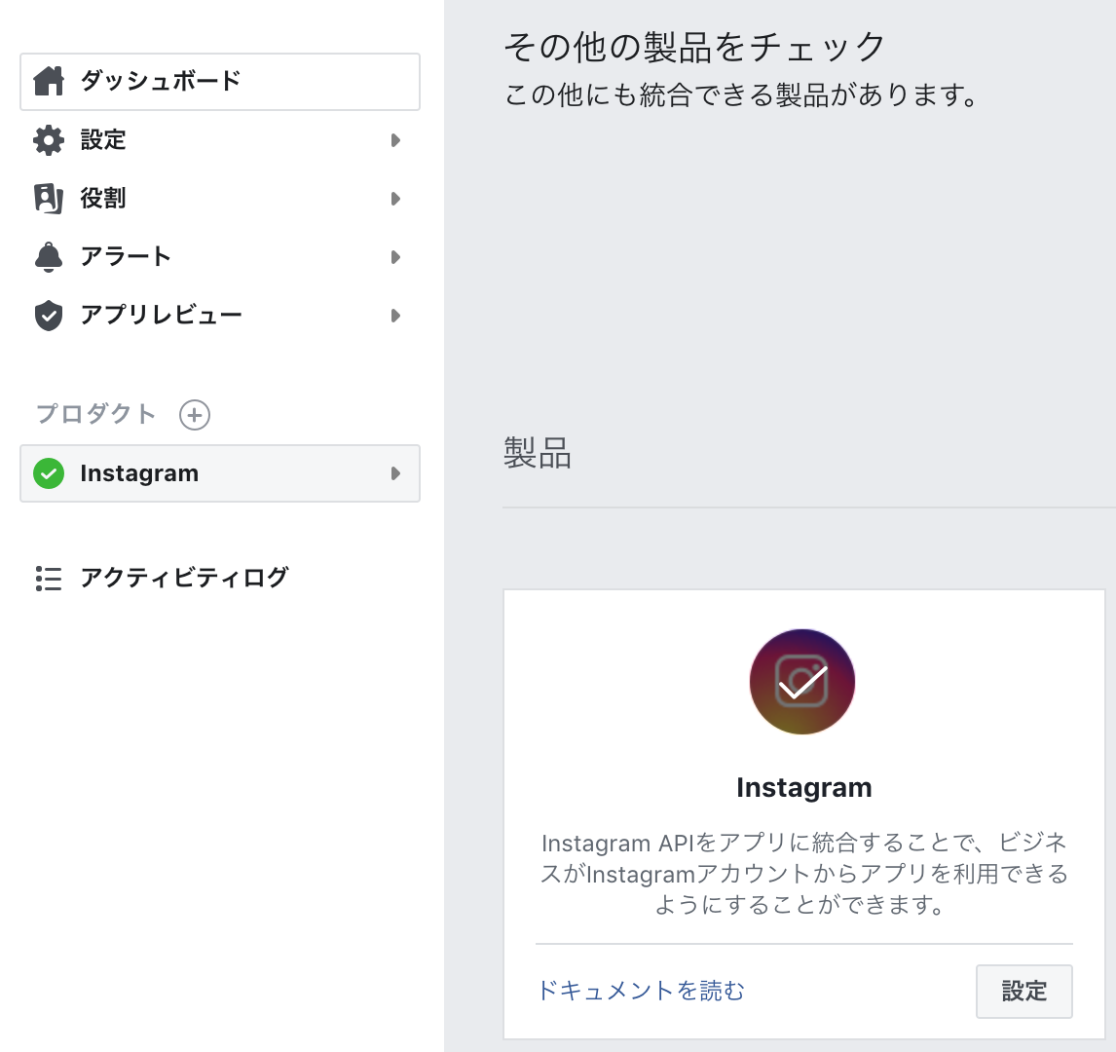Select Instagram under プロダクト
Image resolution: width=1116 pixels, height=1052 pixels.
(x=140, y=473)
